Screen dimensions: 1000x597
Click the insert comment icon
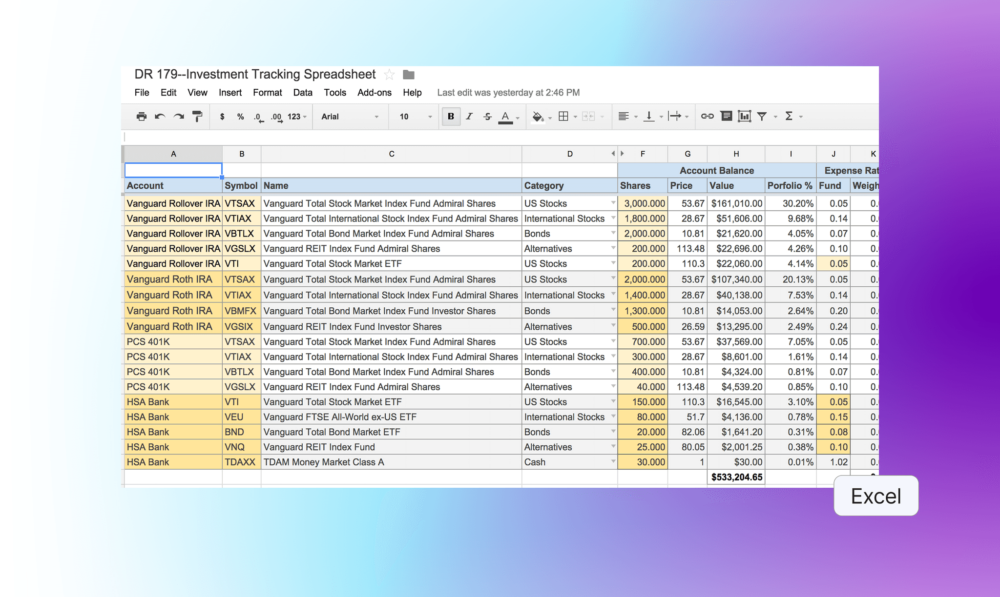click(726, 116)
